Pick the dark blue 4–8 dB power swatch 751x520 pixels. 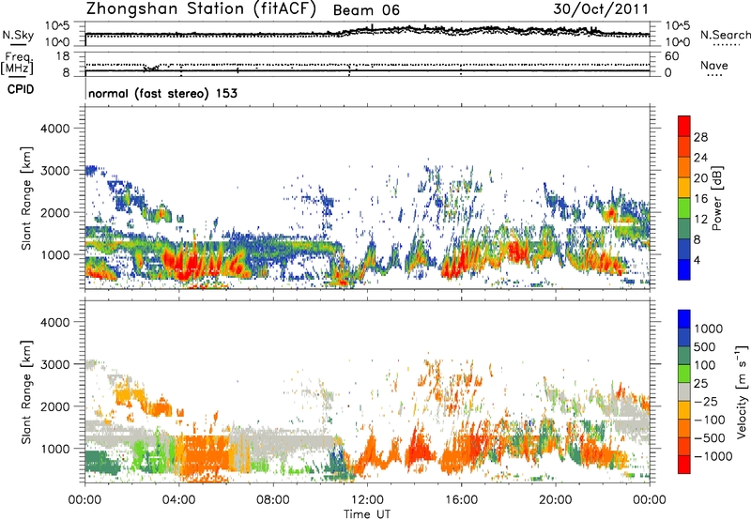click(x=684, y=250)
